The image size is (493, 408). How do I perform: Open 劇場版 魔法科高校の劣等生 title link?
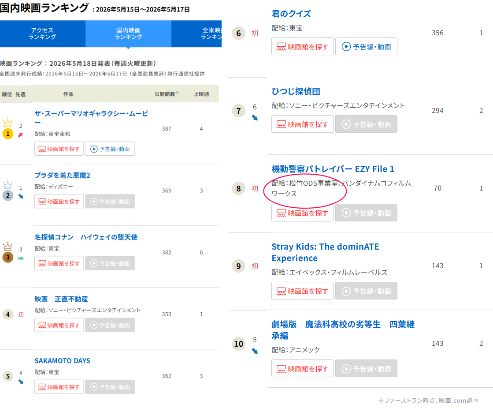[343, 330]
